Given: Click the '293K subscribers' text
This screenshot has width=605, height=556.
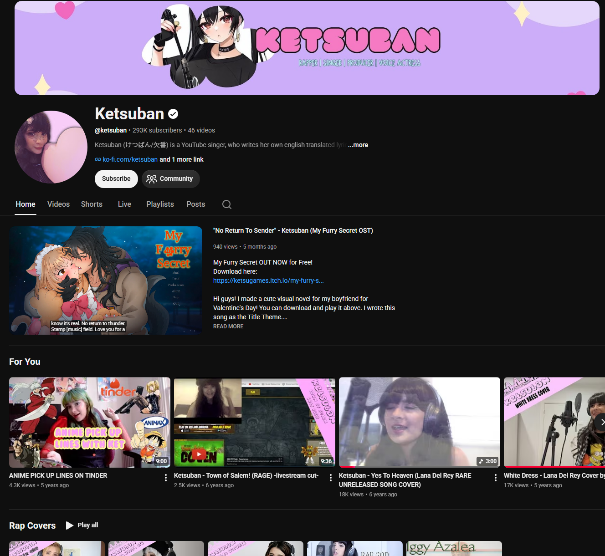Looking at the screenshot, I should (157, 130).
